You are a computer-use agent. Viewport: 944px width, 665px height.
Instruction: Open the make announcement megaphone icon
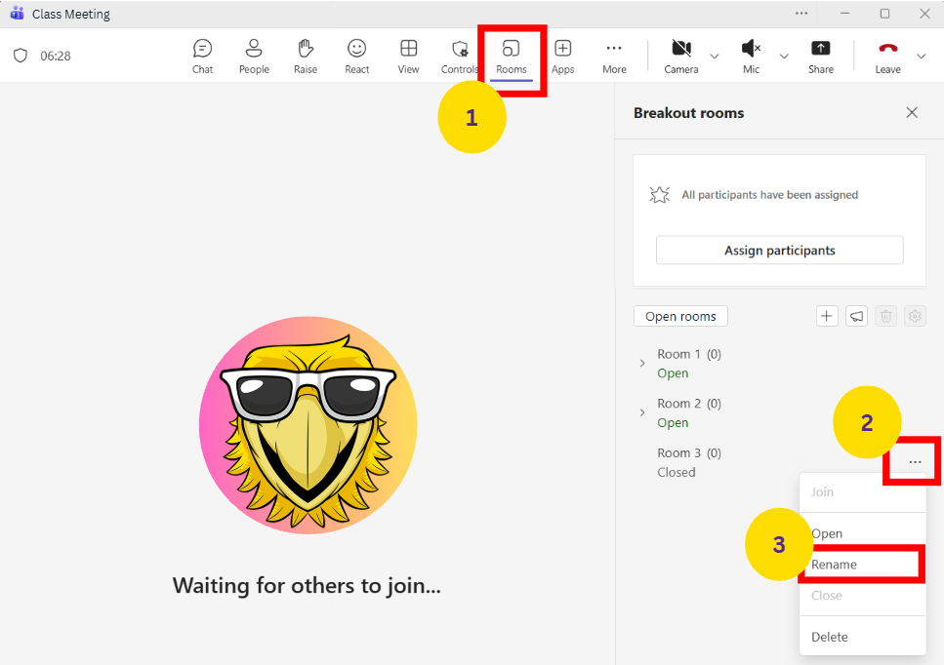point(856,316)
